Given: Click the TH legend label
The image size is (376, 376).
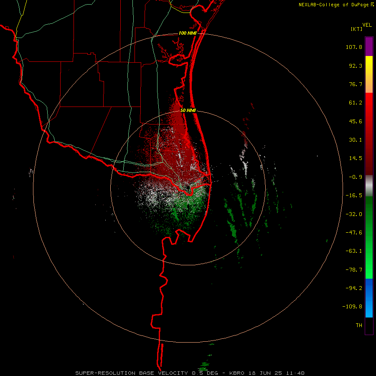Looking at the screenshot, I should (359, 325).
